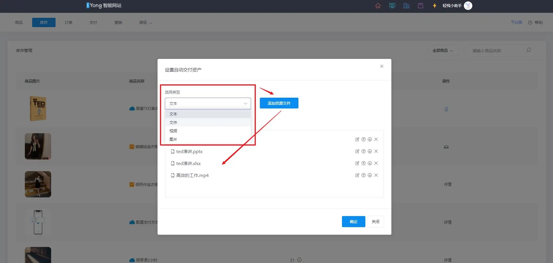Select 图片 option in type dropdown
The image size is (553, 263).
173,139
